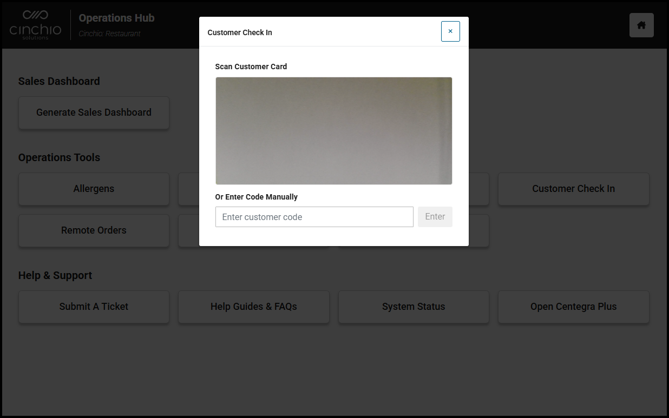The height and width of the screenshot is (418, 669).
Task: Focus the Enter customer code field
Action: (314, 217)
